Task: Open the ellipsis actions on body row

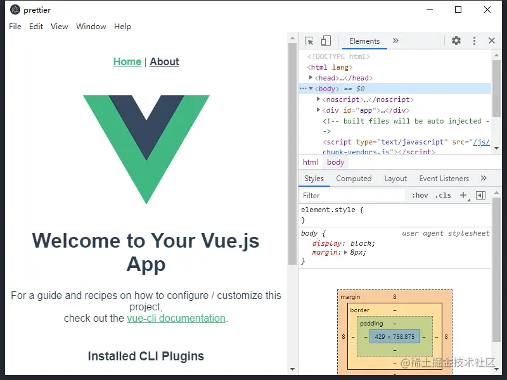Action: click(x=303, y=88)
